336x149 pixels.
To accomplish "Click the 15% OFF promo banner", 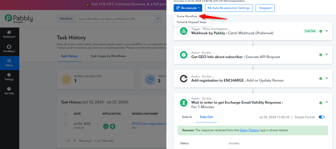I will point(126,4).
